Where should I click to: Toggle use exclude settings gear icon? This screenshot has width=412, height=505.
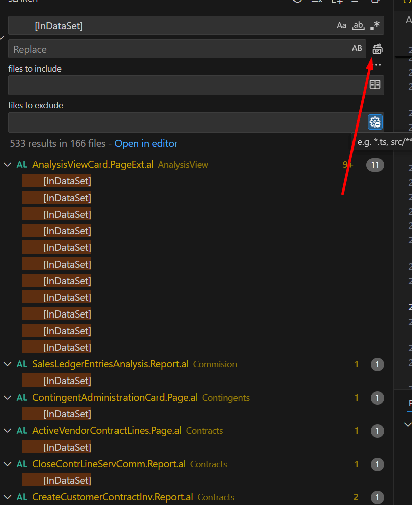(x=375, y=122)
